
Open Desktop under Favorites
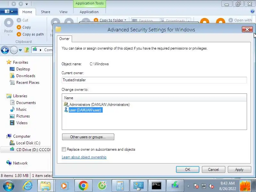(x=20, y=69)
